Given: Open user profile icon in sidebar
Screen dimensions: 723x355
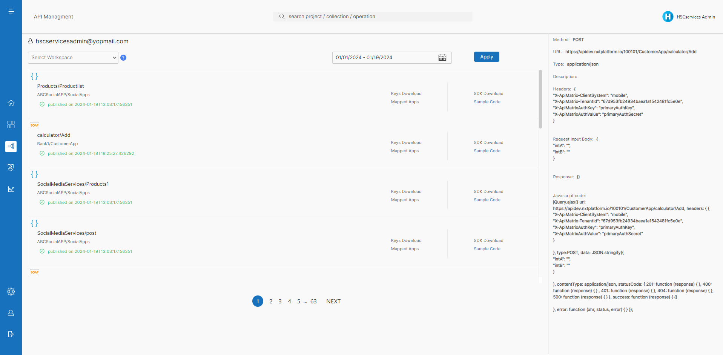Looking at the screenshot, I should [11, 313].
